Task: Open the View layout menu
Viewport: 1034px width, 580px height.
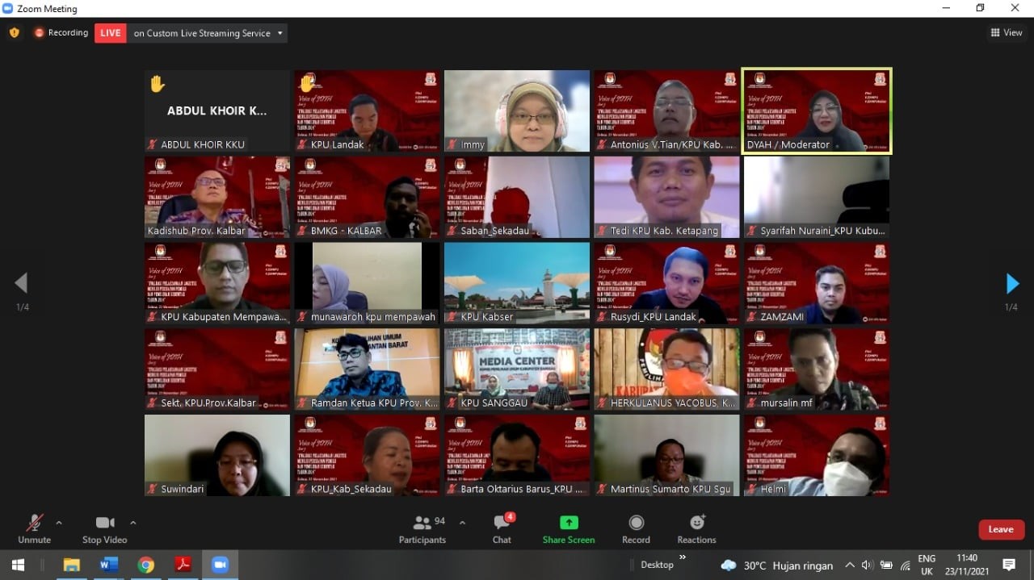Action: [x=1007, y=33]
